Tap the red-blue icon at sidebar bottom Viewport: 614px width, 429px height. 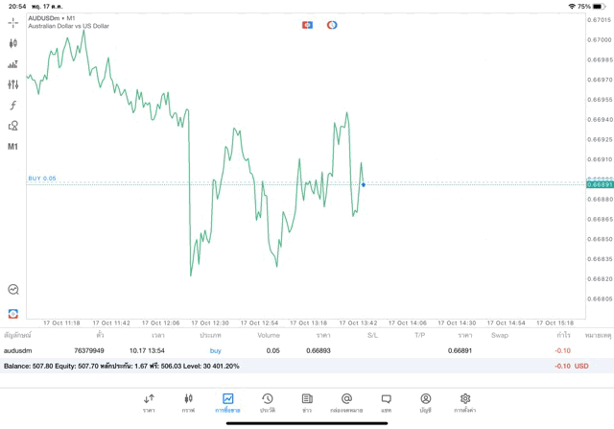click(x=13, y=313)
